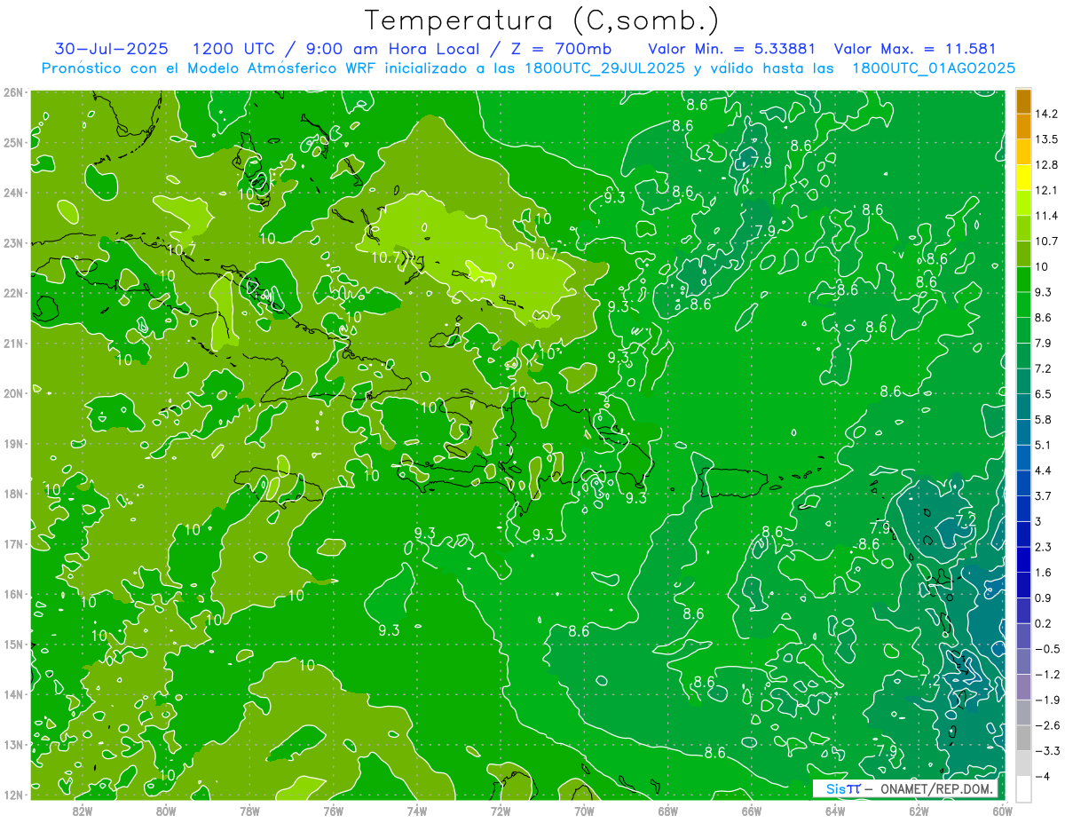This screenshot has height=823, width=1065.
Task: Click the "5.1" value on color scale
Action: click(1044, 445)
